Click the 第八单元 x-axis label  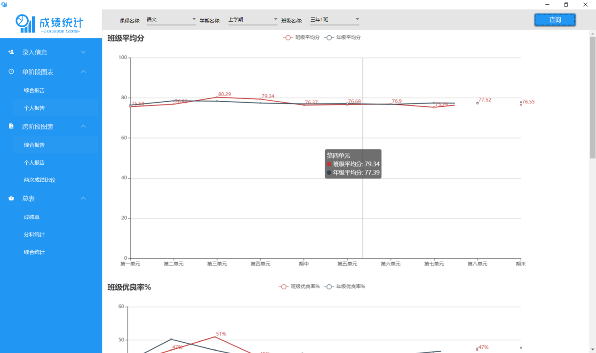[477, 264]
